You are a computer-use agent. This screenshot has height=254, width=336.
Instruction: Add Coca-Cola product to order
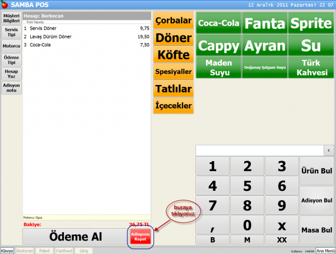pyautogui.click(x=218, y=23)
